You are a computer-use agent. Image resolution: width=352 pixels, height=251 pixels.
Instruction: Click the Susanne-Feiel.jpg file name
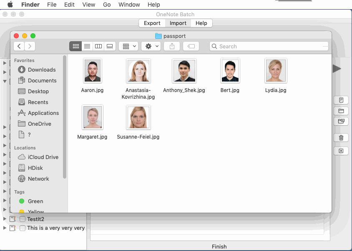[x=138, y=137]
